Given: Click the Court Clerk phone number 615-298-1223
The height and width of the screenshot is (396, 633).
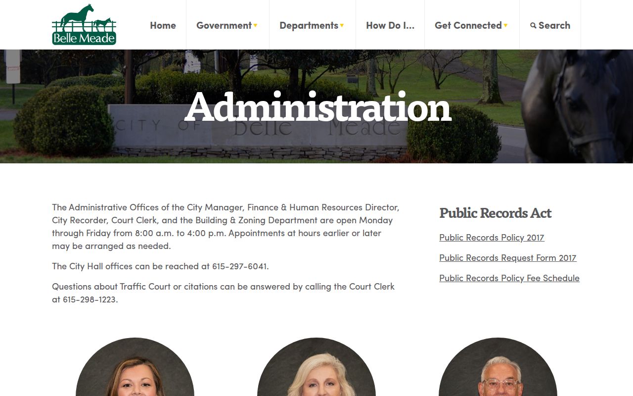Looking at the screenshot, I should pos(90,299).
